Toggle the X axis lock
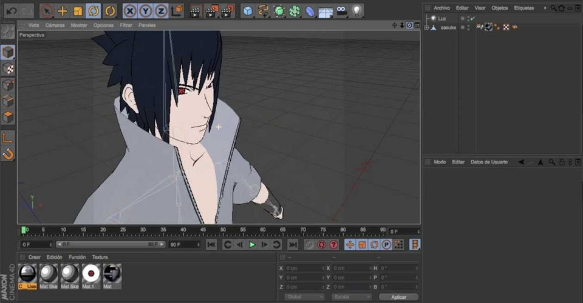This screenshot has height=303, width=583. (x=130, y=11)
